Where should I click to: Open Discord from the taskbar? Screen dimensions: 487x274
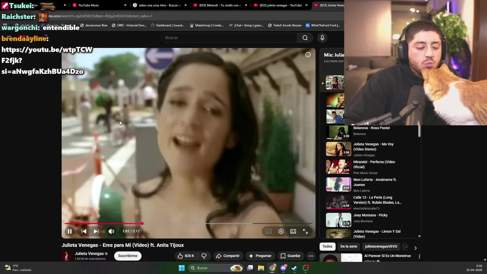(x=283, y=268)
